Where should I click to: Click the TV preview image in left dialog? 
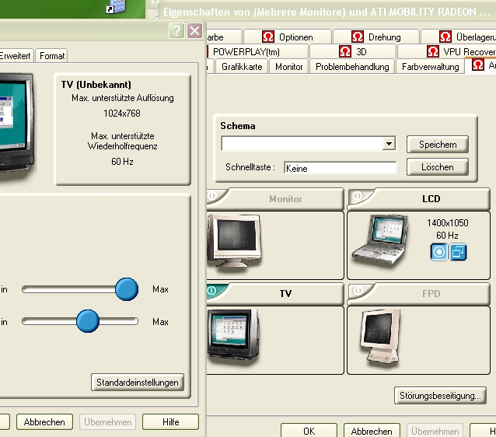[x=16, y=125]
